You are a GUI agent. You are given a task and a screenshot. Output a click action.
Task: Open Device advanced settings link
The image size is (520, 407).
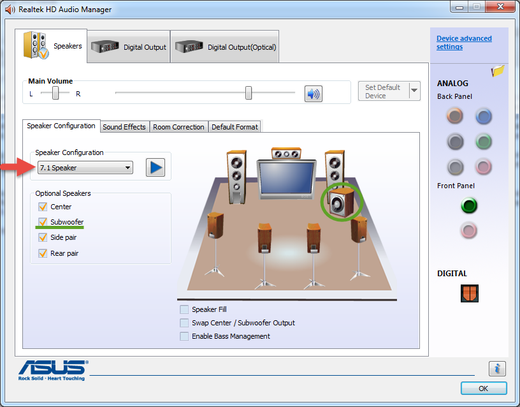click(463, 43)
